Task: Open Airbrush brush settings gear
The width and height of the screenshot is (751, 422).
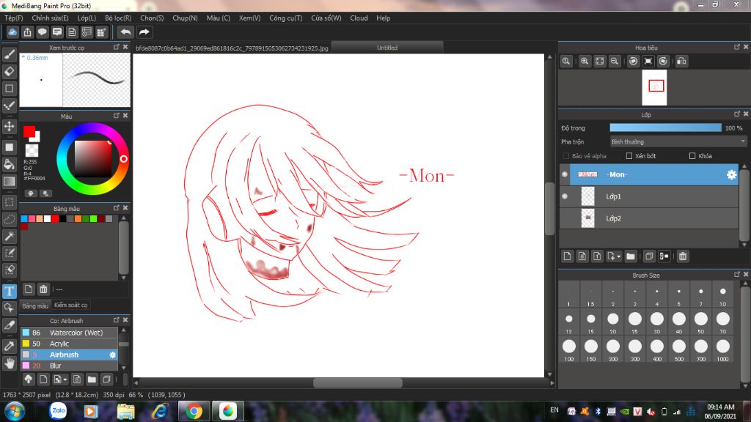Action: click(x=112, y=355)
